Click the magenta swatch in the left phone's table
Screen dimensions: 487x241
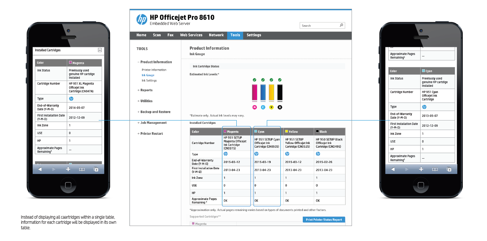70,63
